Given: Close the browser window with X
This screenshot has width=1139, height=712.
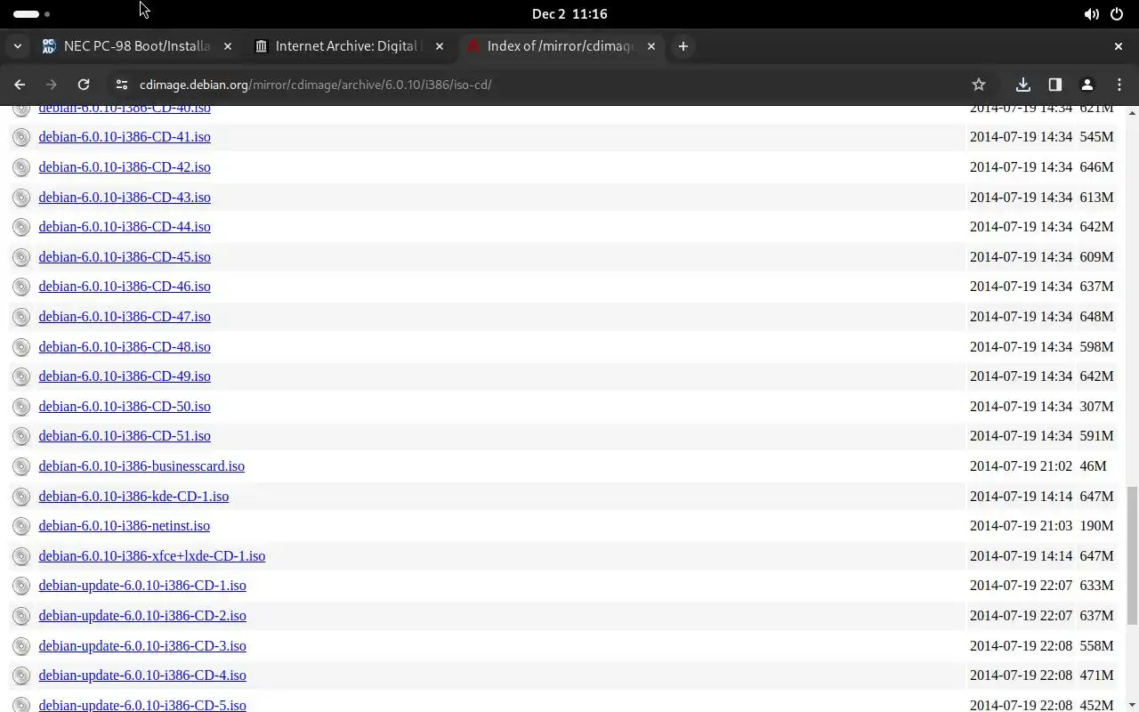Looking at the screenshot, I should [1119, 46].
